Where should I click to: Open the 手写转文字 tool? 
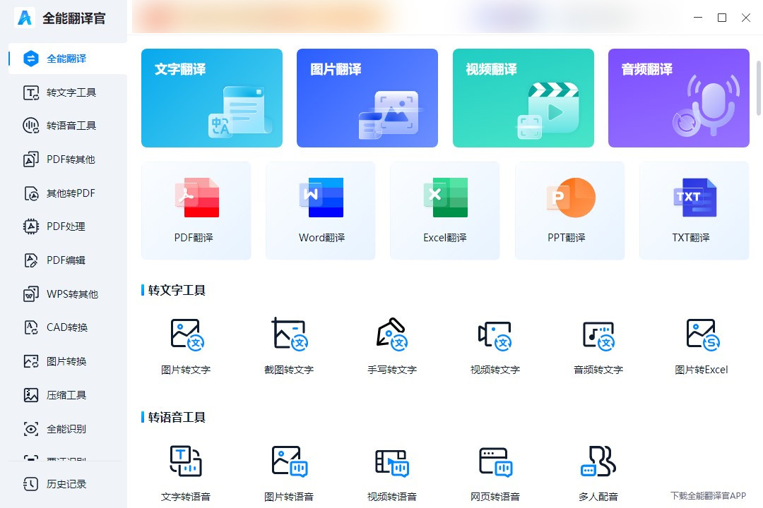click(x=391, y=344)
